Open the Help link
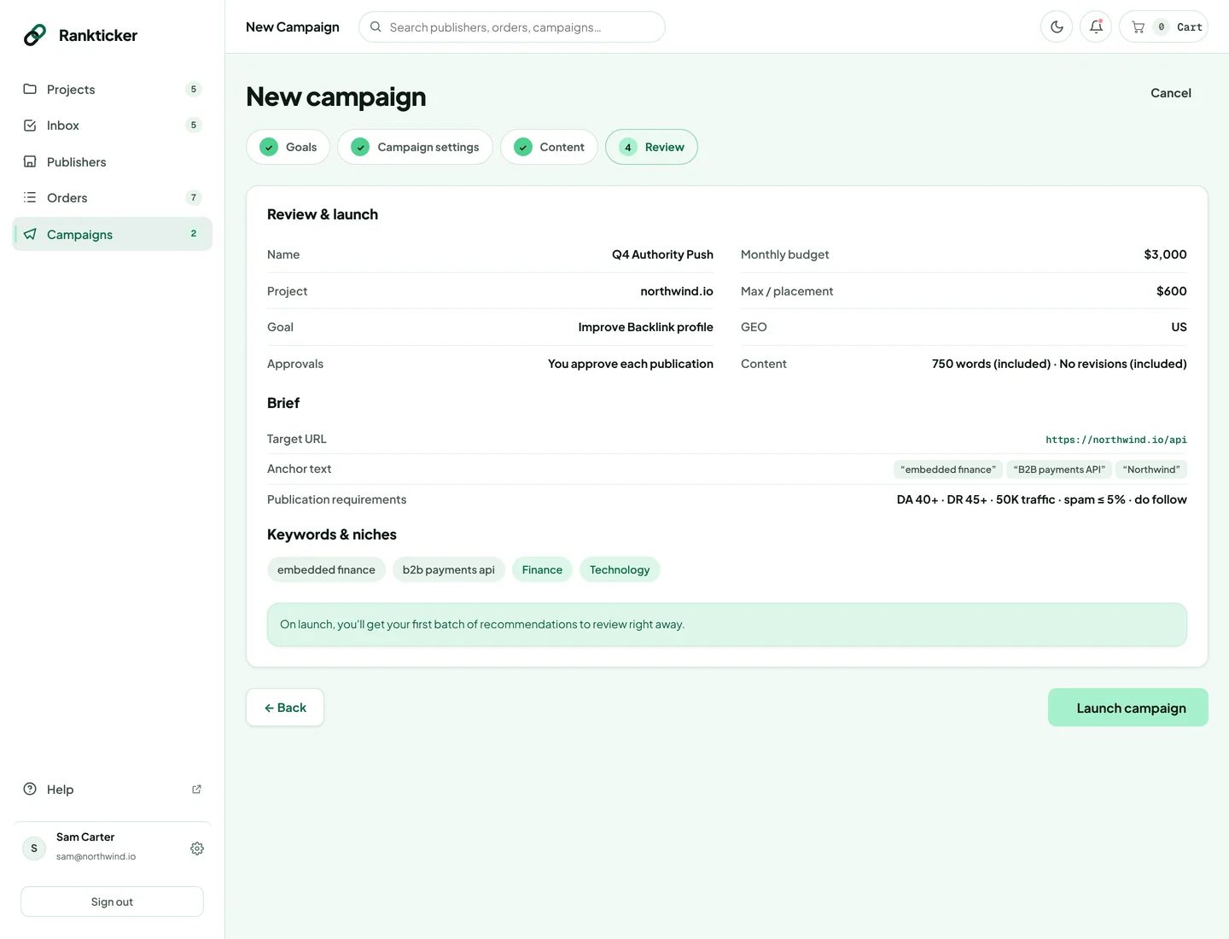 pyautogui.click(x=112, y=790)
